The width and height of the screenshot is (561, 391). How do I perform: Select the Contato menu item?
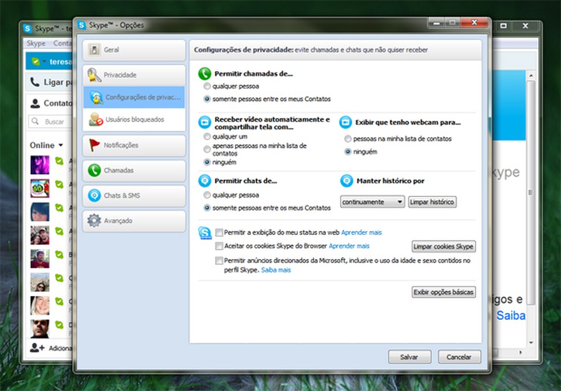[63, 43]
